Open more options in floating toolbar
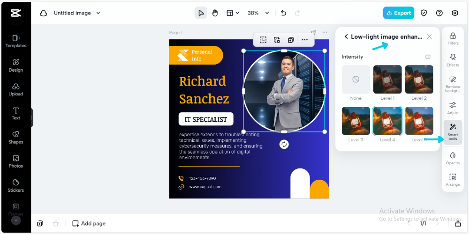The image size is (469, 234). coord(304,40)
